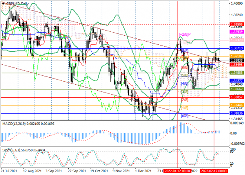Click the red 1.38508 price label

pos(237,24)
